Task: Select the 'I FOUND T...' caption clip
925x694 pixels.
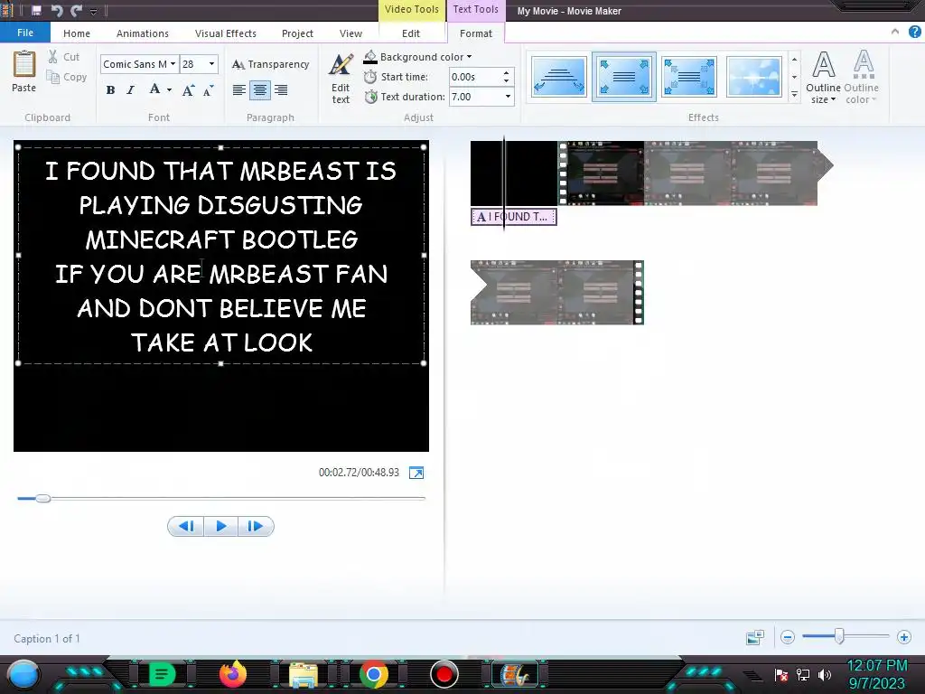Action: tap(514, 217)
